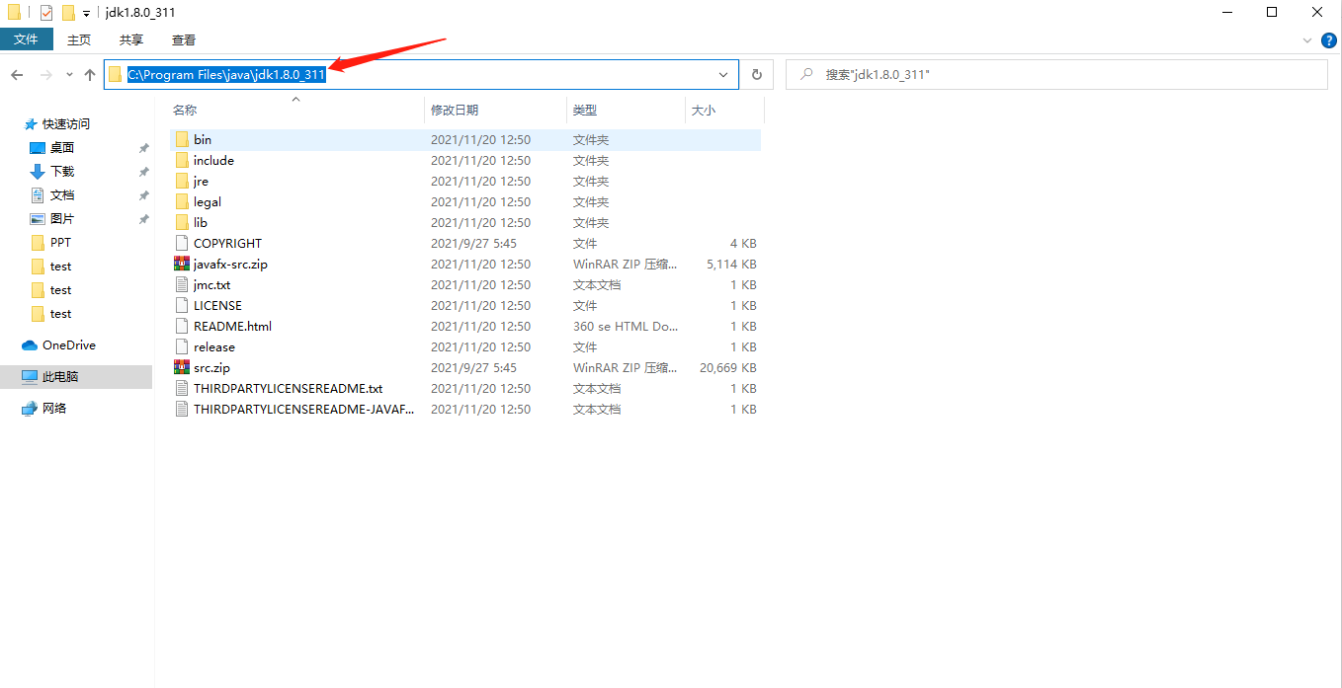Open 此电脑 in the navigation pane
Viewport: 1342px width, 688px height.
click(60, 377)
